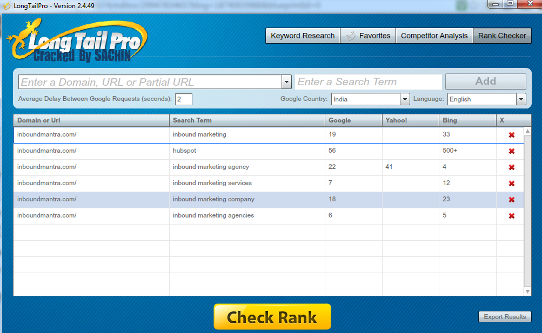Click the Export Results button
The height and width of the screenshot is (333, 542).
point(505,316)
